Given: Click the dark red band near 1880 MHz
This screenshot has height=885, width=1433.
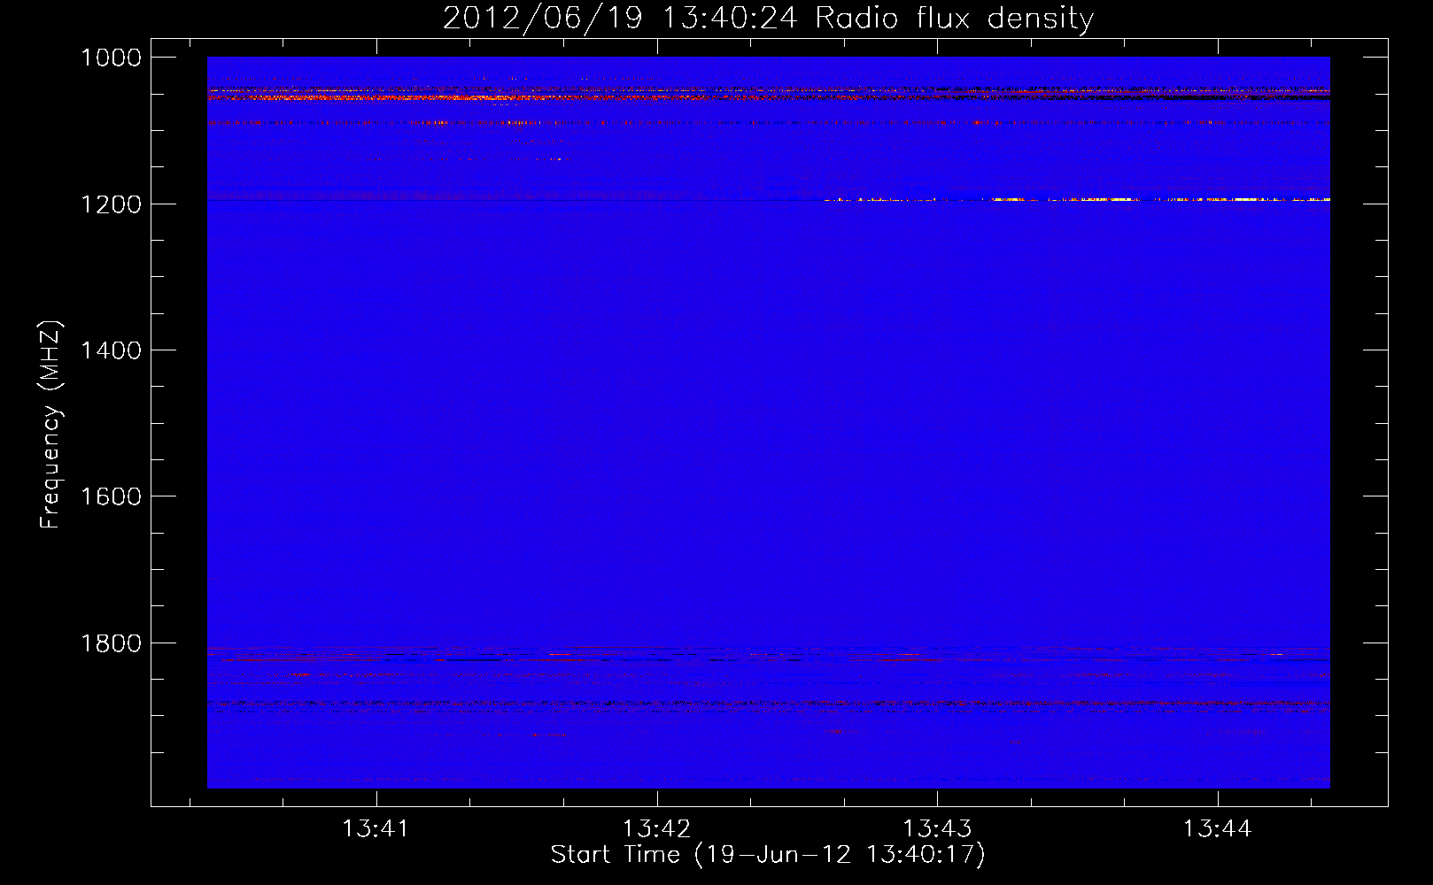Looking at the screenshot, I should click(768, 704).
